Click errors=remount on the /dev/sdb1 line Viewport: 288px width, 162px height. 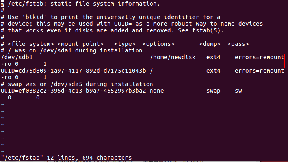[259, 58]
